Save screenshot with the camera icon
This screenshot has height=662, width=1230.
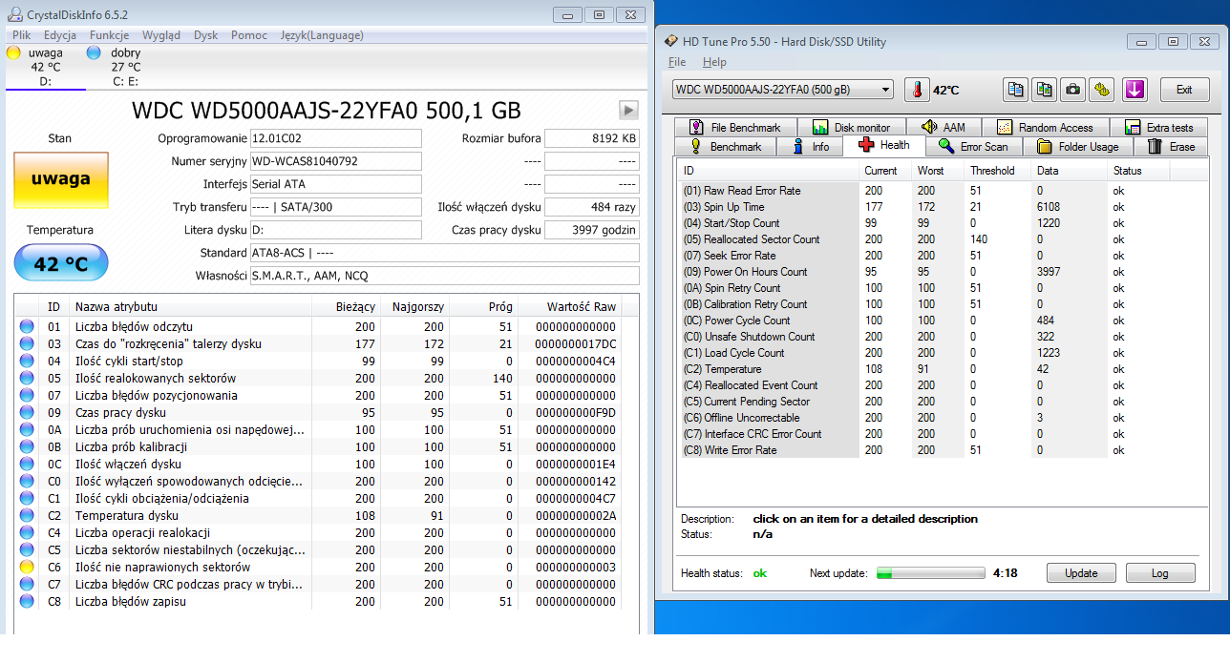1073,90
